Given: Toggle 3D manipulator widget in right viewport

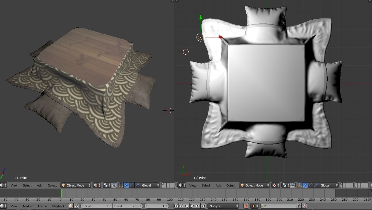Looking at the screenshot, I should (x=299, y=185).
